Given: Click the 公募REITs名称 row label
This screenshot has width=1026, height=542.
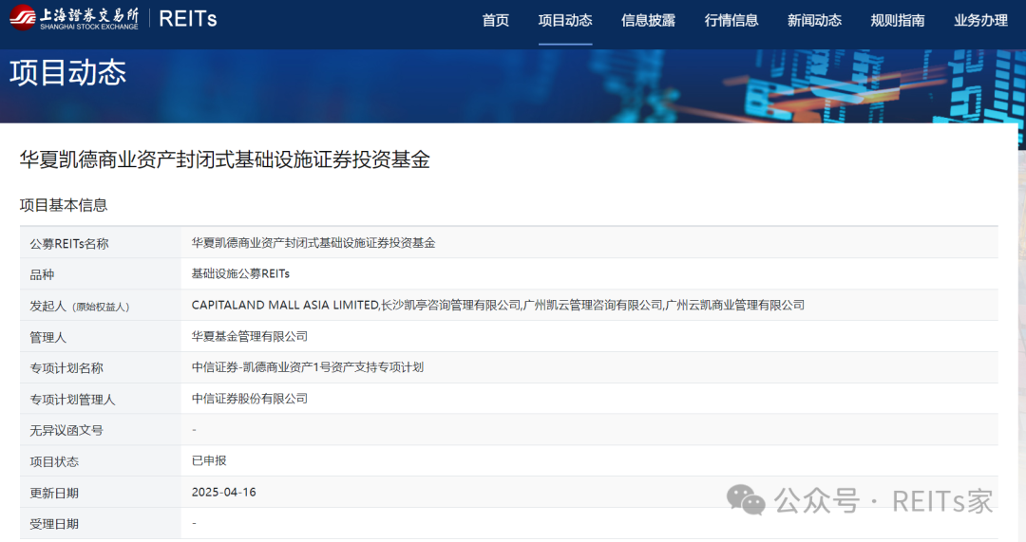Looking at the screenshot, I should click(69, 244).
